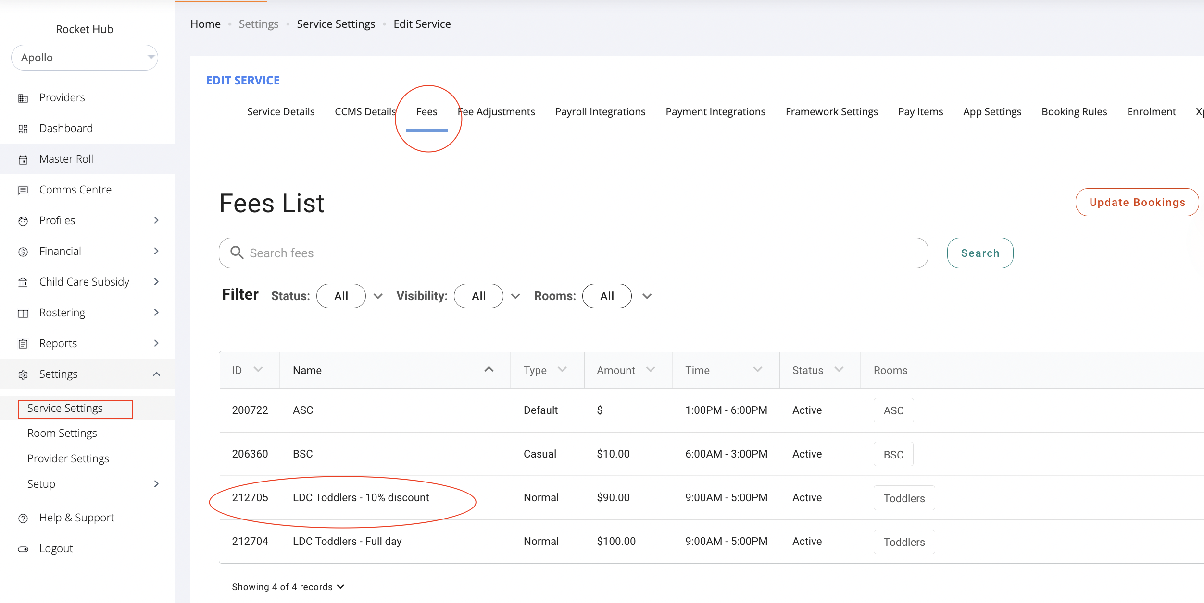Sort table by Amount column arrow
Screen dimensions: 1204x603
coord(651,369)
